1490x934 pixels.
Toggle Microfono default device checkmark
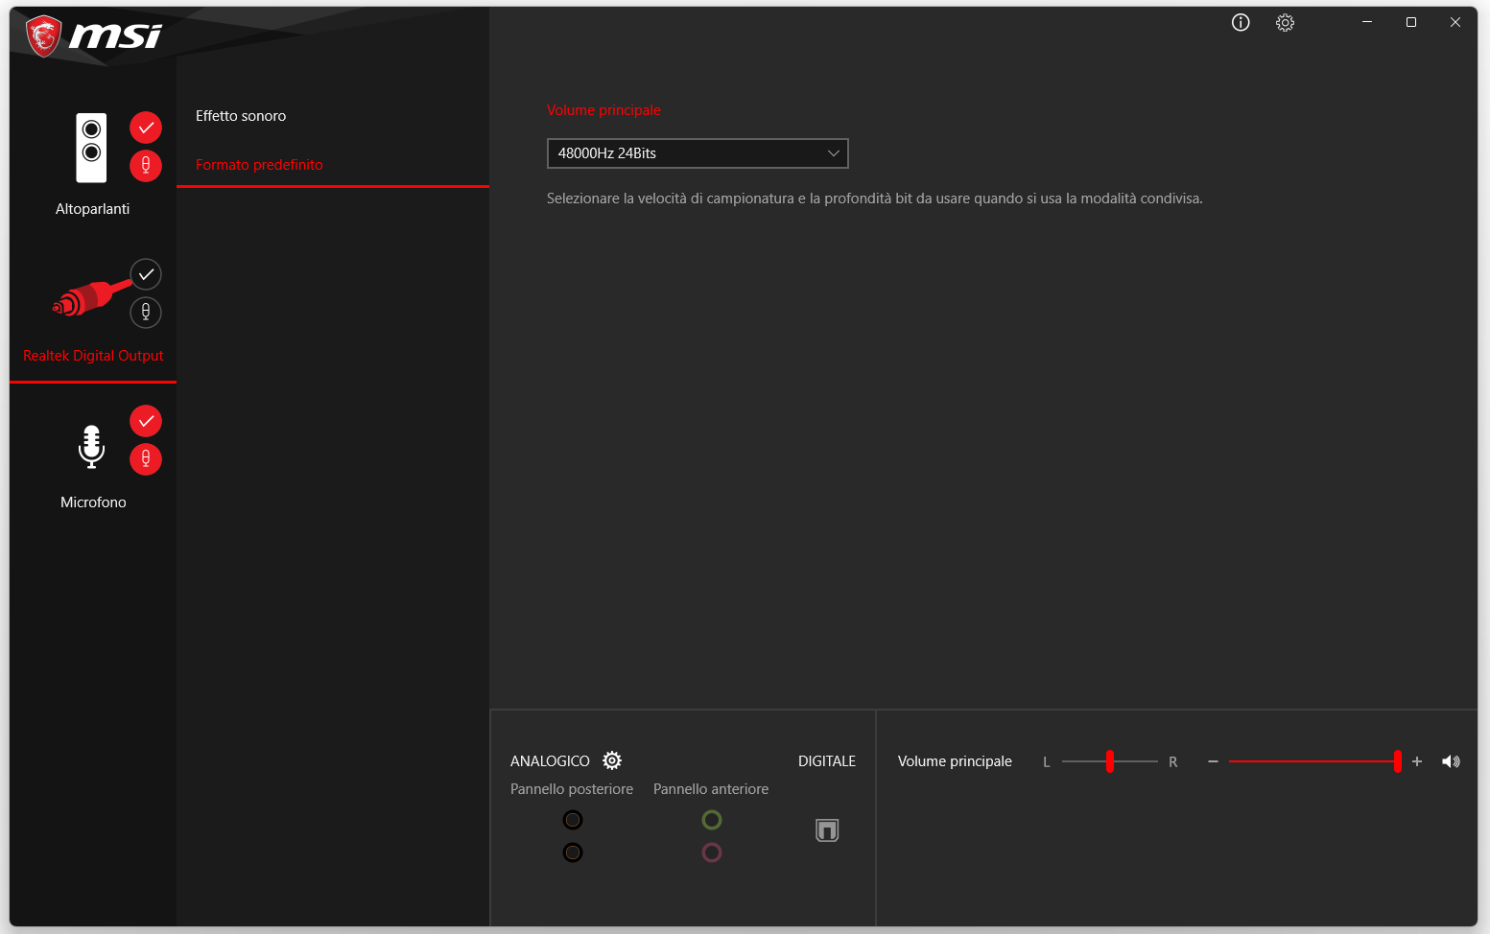(146, 421)
